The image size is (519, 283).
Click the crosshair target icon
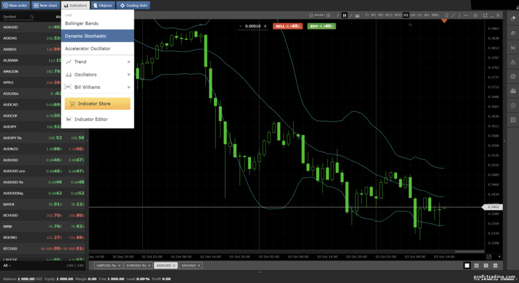click(475, 15)
